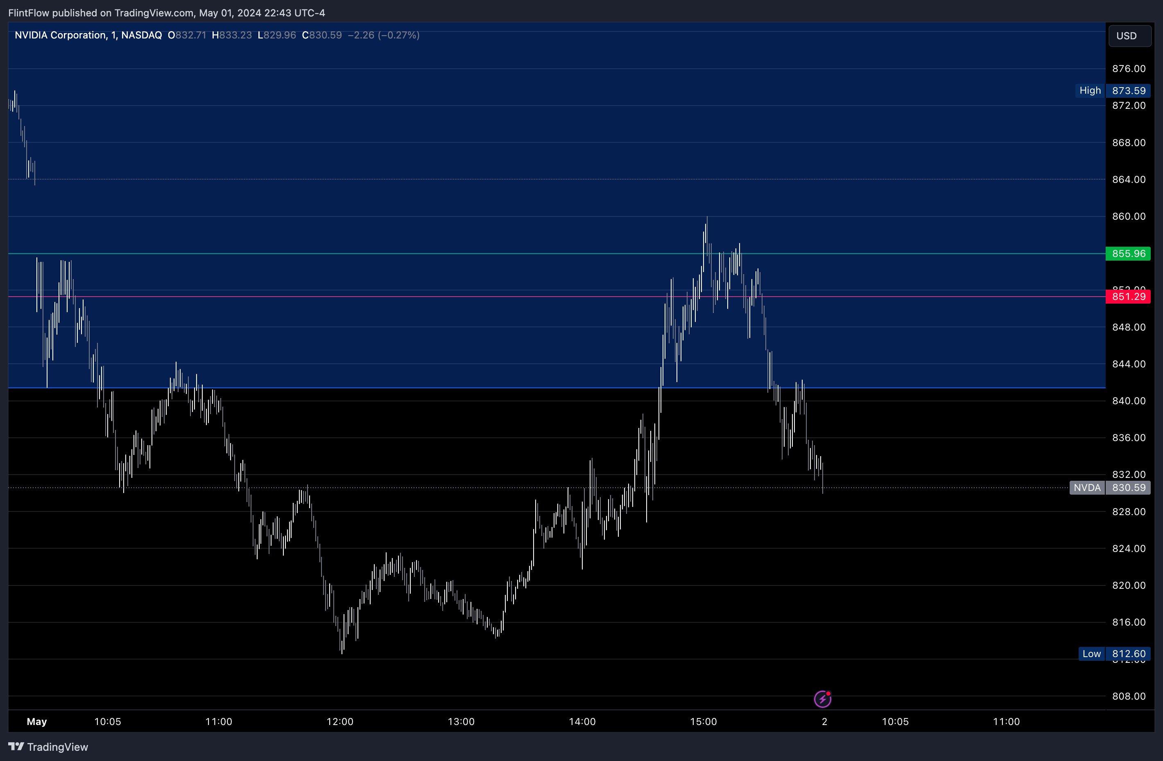
Task: Click the 860.00 price axis label
Action: [x=1129, y=216]
